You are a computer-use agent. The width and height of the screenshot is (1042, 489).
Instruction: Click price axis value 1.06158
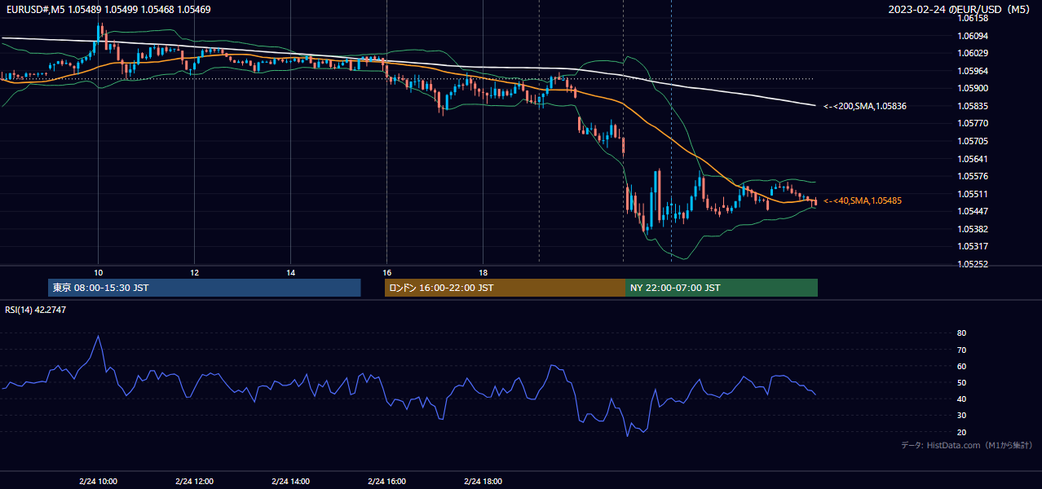tap(973, 18)
